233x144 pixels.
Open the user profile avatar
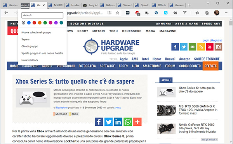coord(217,13)
